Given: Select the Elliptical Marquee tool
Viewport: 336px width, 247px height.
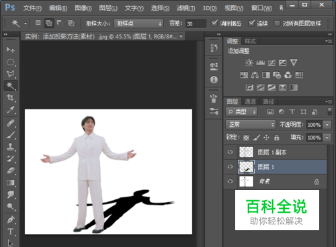Looking at the screenshot, I should 10,62.
